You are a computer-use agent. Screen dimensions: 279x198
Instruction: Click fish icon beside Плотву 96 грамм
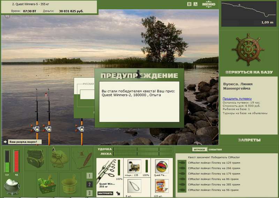coord(182,190)
